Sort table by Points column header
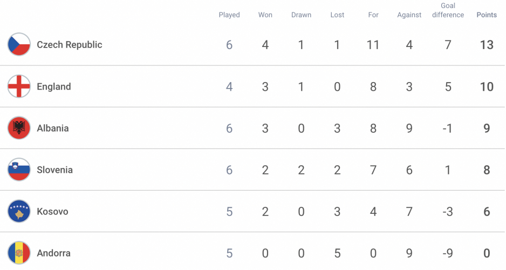 coord(487,15)
